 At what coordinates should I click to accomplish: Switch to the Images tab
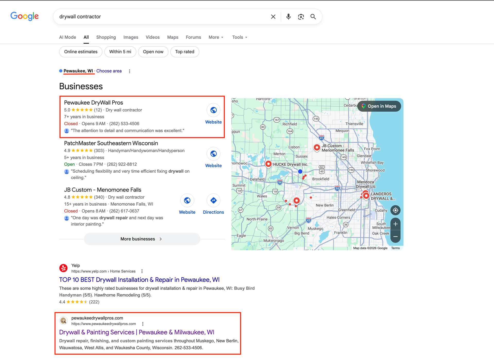pos(131,37)
